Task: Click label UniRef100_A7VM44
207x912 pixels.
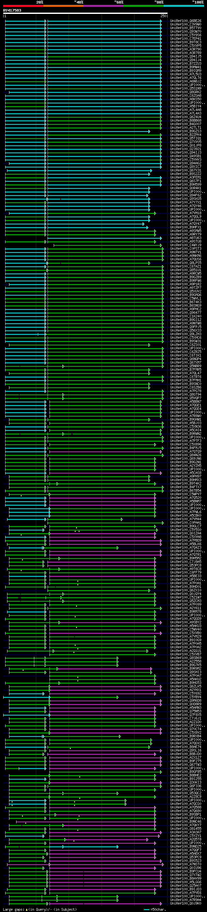Action: pyautogui.click(x=186, y=519)
